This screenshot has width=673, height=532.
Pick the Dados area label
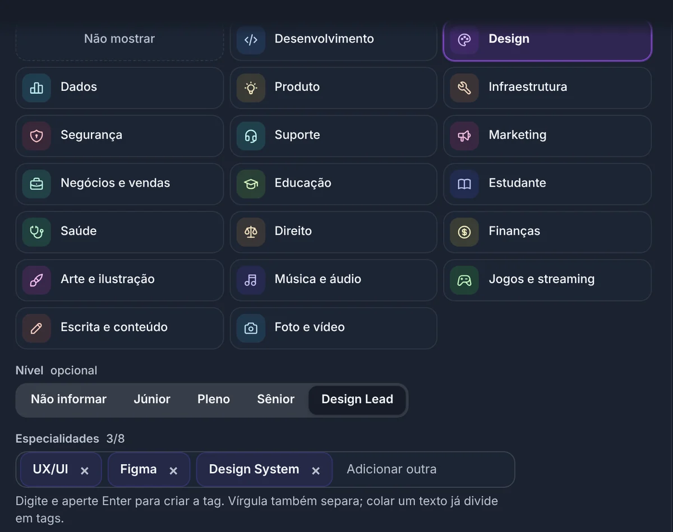click(x=79, y=87)
